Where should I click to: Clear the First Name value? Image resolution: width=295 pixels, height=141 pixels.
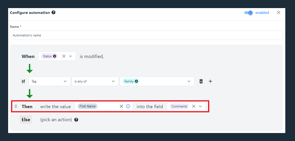click(x=121, y=106)
